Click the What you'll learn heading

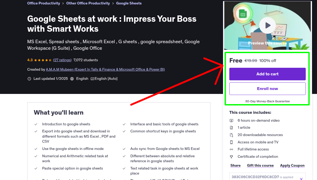59,113
